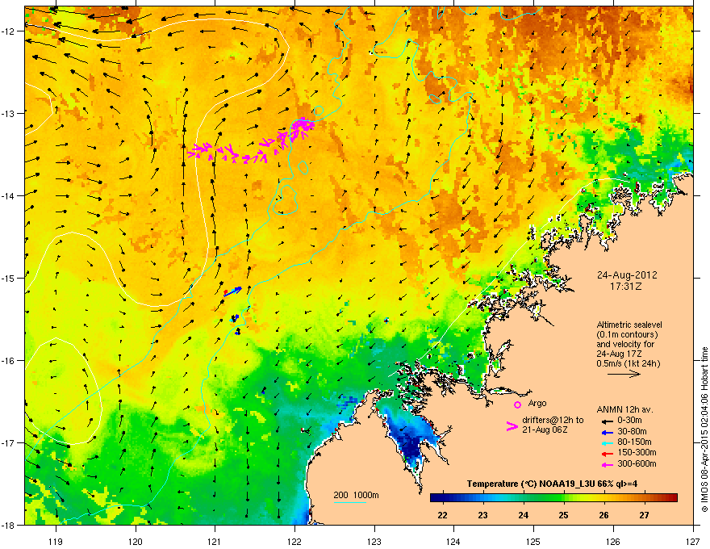Click the colorbar tick label 27

pyautogui.click(x=644, y=515)
